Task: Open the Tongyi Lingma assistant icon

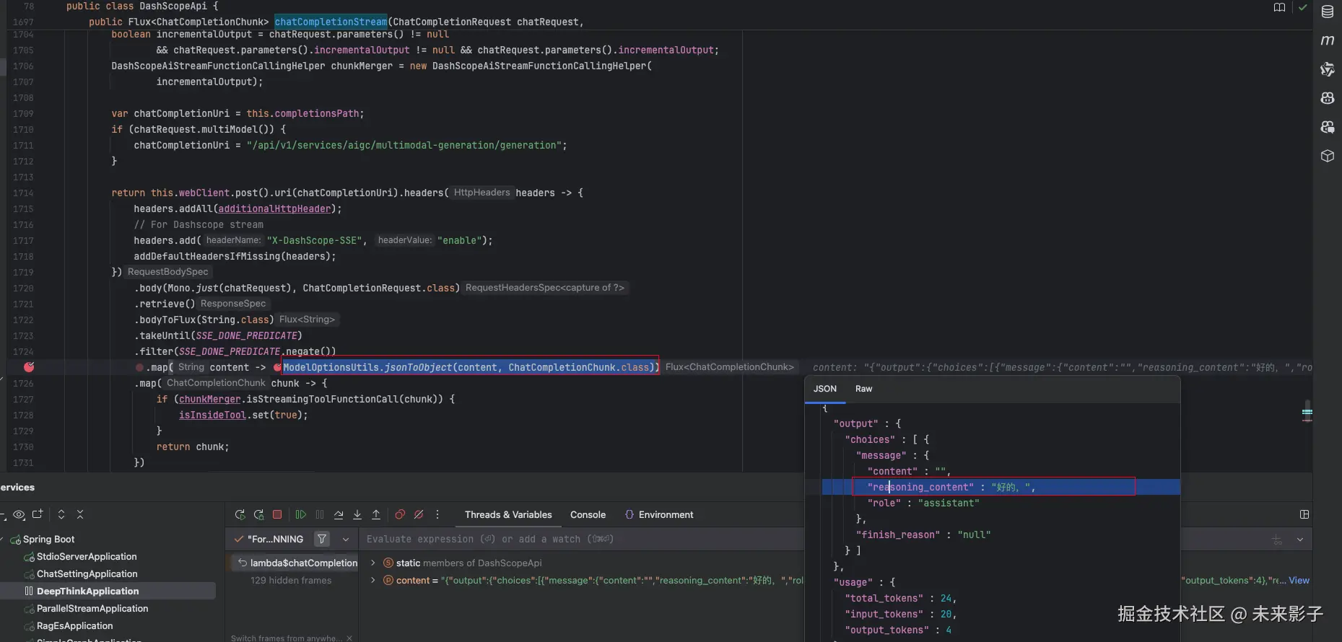Action: 1327,69
